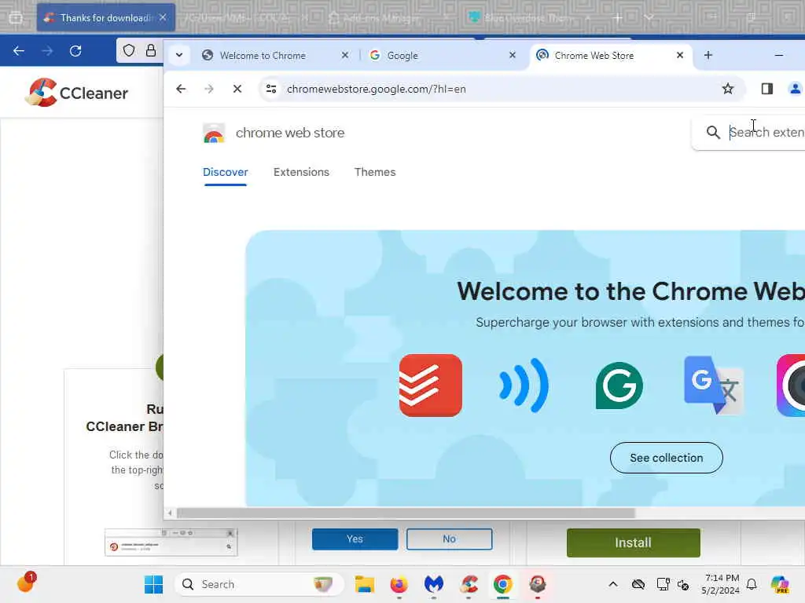Click the Yes button

click(x=355, y=539)
